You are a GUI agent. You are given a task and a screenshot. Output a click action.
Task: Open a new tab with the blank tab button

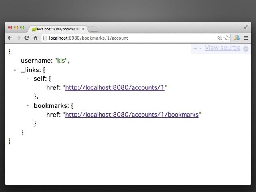tap(93, 29)
